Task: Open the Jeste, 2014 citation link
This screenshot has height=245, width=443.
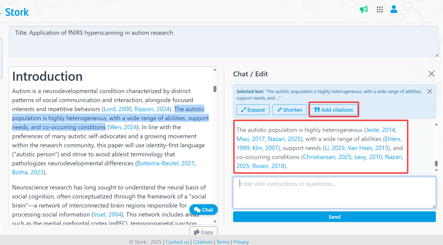Action: point(380,130)
